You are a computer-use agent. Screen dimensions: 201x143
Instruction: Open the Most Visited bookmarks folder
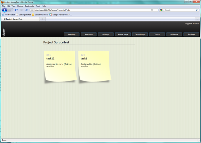point(8,15)
